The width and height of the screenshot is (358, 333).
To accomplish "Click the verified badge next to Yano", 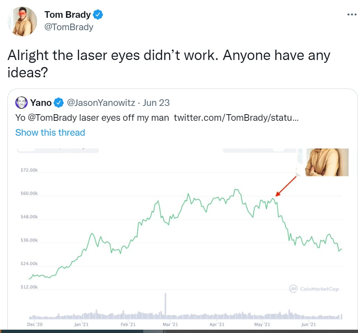I will (x=59, y=103).
